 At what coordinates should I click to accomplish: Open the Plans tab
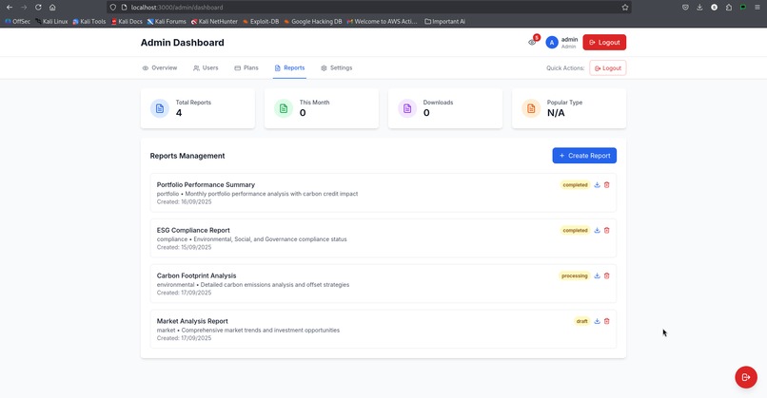246,67
